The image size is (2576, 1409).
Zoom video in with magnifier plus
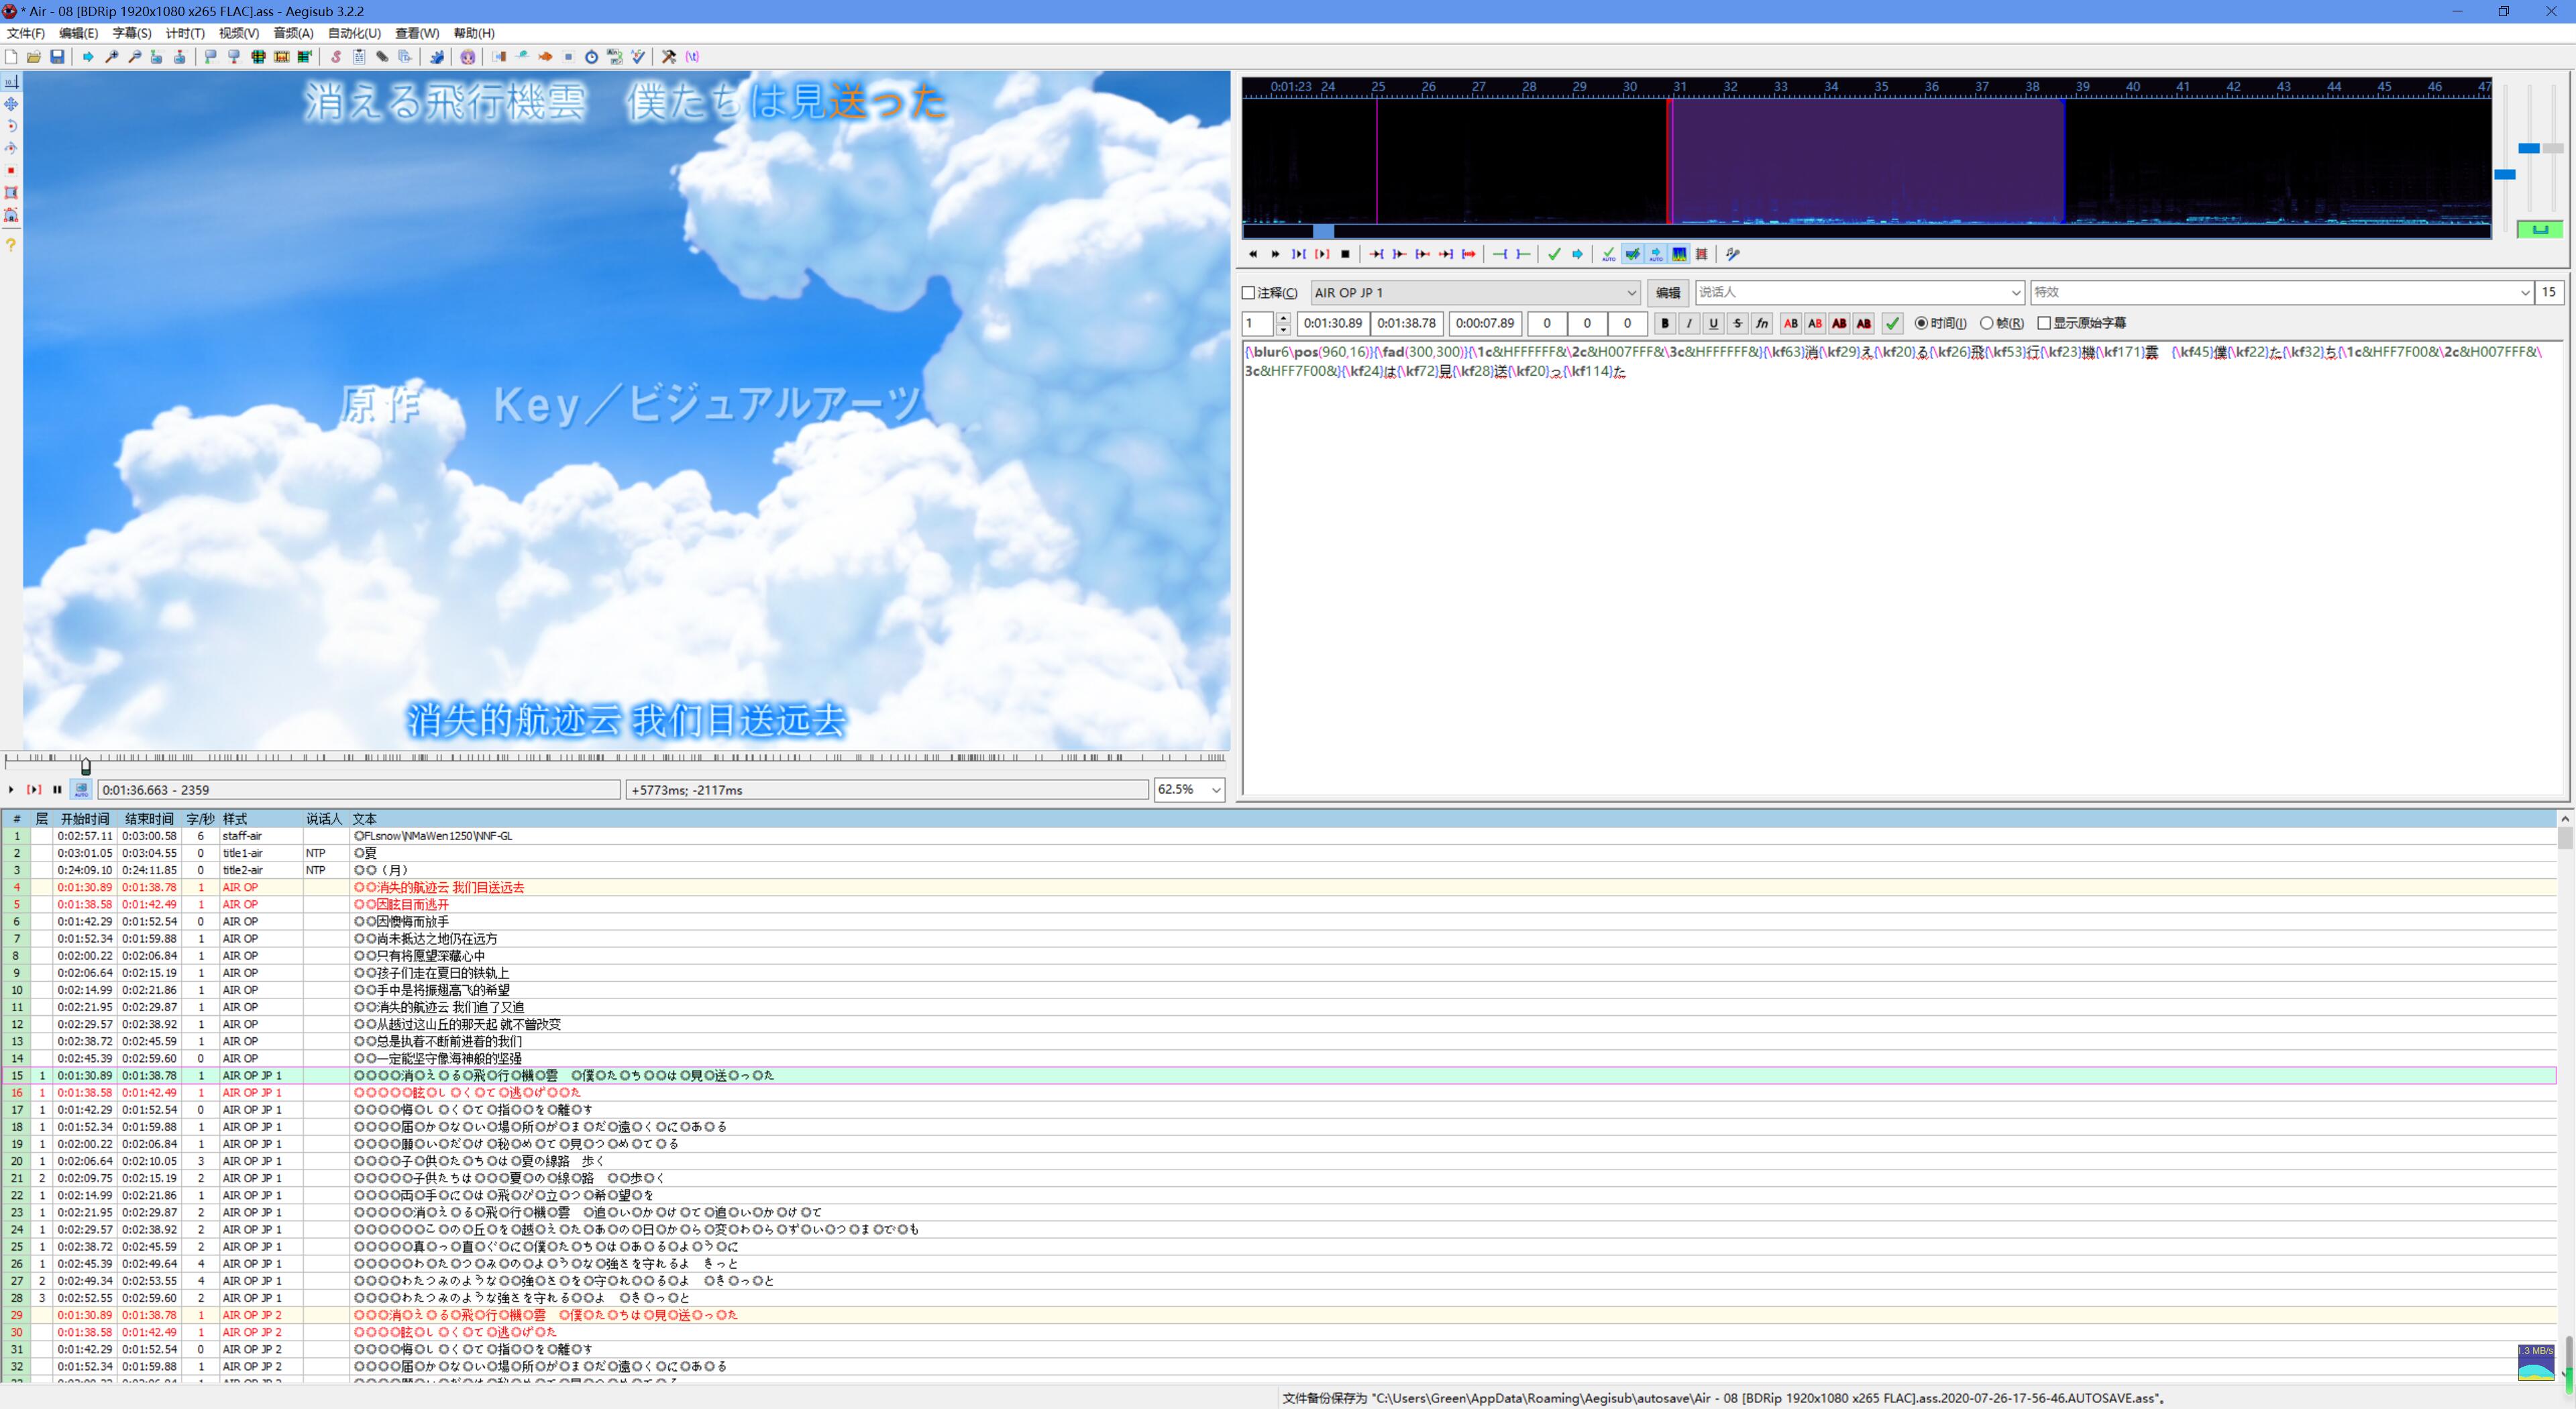click(112, 57)
